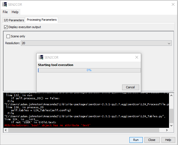
Task: Enable the Scene only checkbox
Action: [8, 36]
